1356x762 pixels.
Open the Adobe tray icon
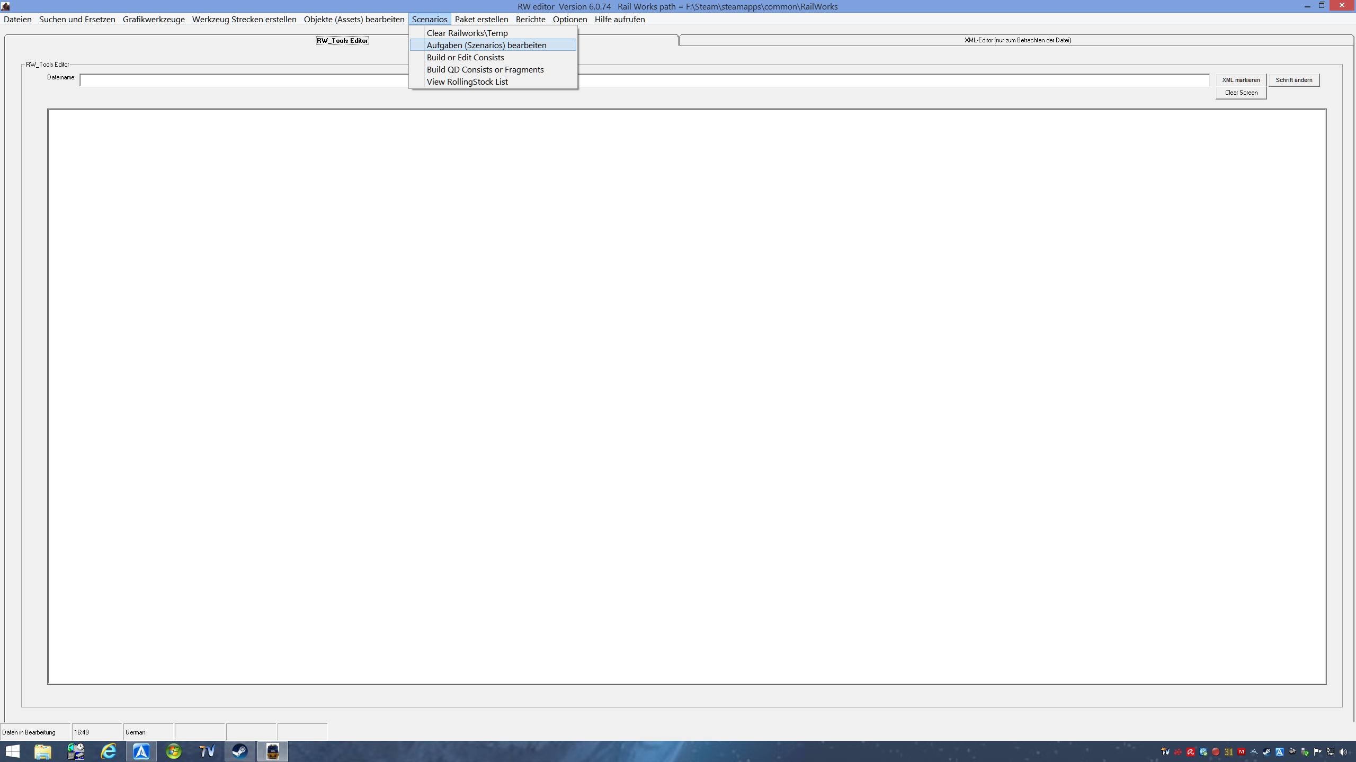(1241, 752)
